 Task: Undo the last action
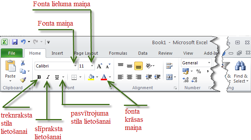click(x=23, y=42)
